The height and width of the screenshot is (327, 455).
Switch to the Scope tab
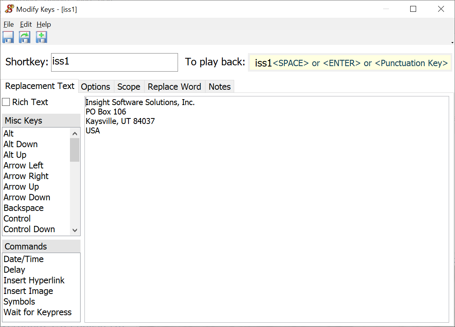129,87
